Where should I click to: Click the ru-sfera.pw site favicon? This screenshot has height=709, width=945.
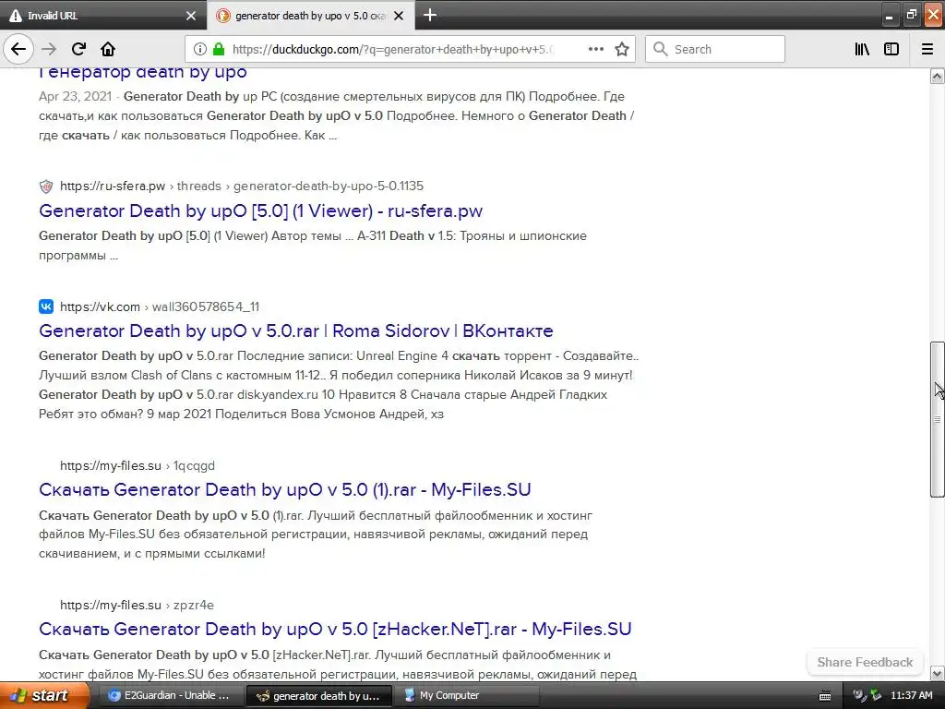tap(46, 186)
